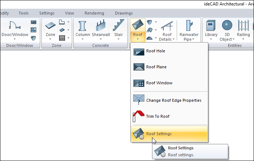Open dropdown beside the dome icon
Viewport: 254px width, 161px height.
coord(156,38)
